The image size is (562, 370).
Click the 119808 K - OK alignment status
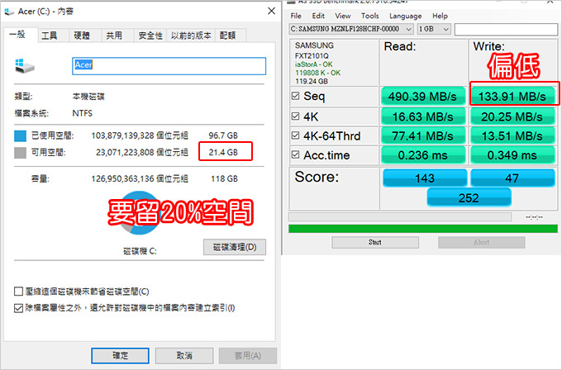pos(317,73)
